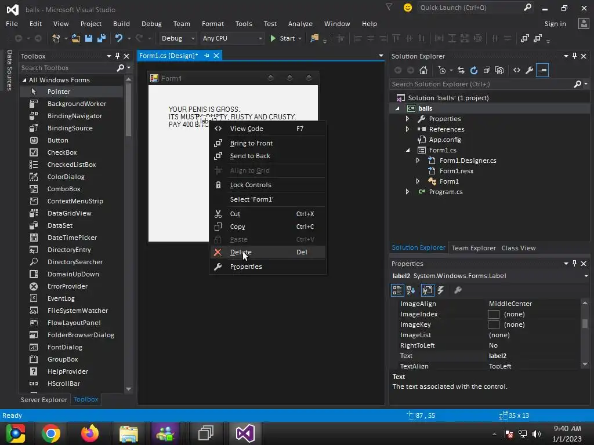
Task: Open the active documents list dropdown arrow
Action: [x=381, y=56]
